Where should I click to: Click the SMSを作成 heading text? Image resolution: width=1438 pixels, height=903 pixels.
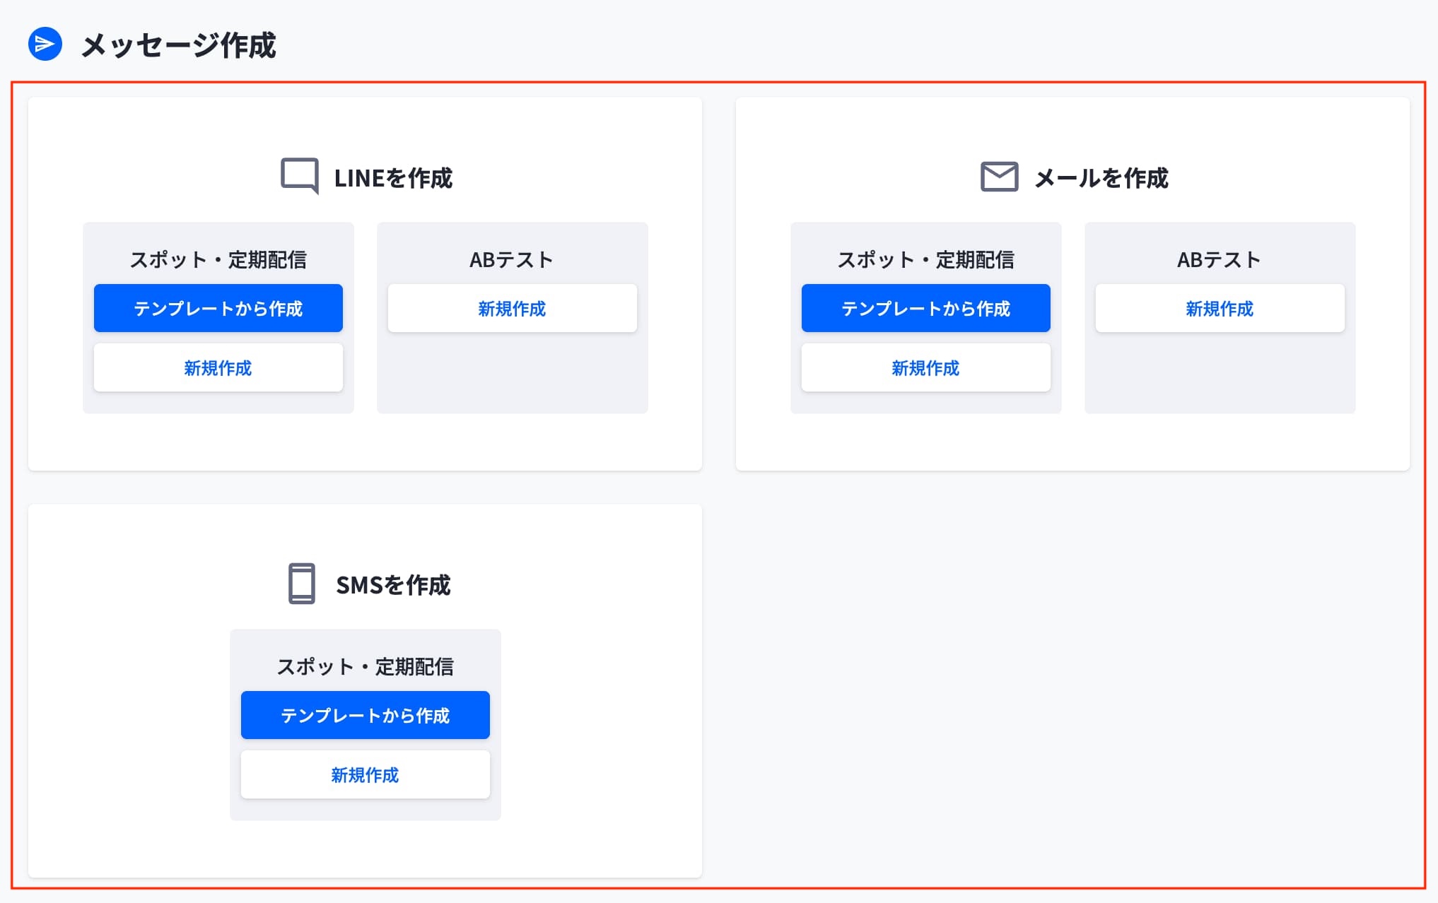[x=393, y=585]
